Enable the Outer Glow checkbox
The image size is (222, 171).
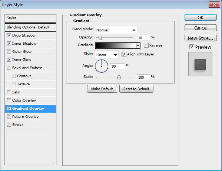[9, 51]
